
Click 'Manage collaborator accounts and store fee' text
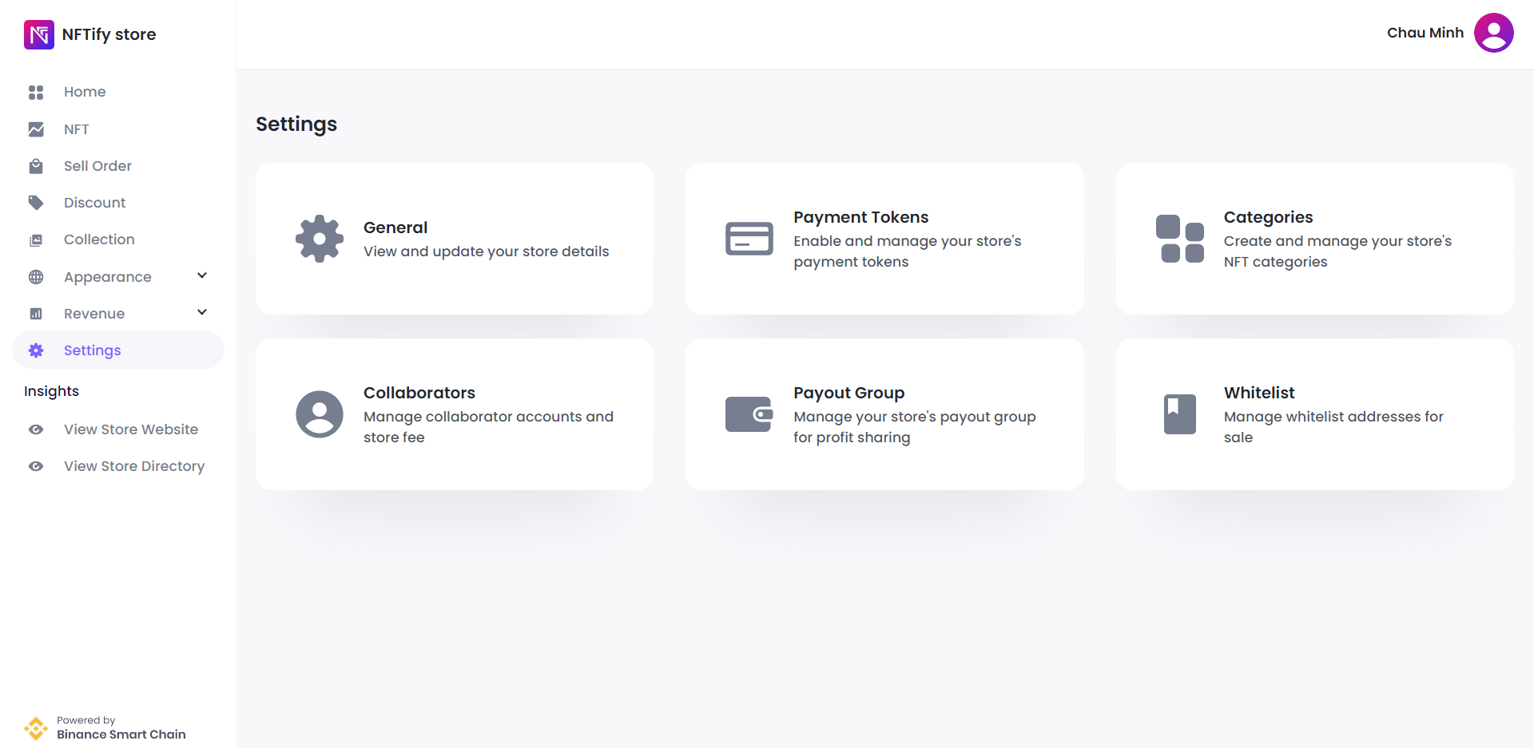pyautogui.click(x=488, y=427)
